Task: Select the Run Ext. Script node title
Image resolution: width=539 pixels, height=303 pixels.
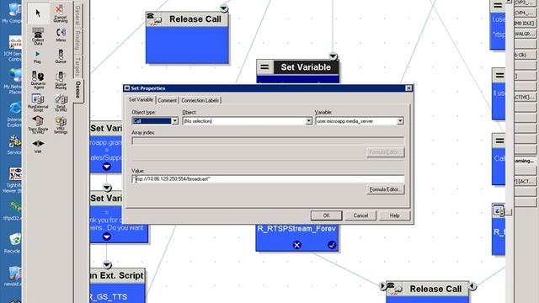Action: (x=117, y=275)
